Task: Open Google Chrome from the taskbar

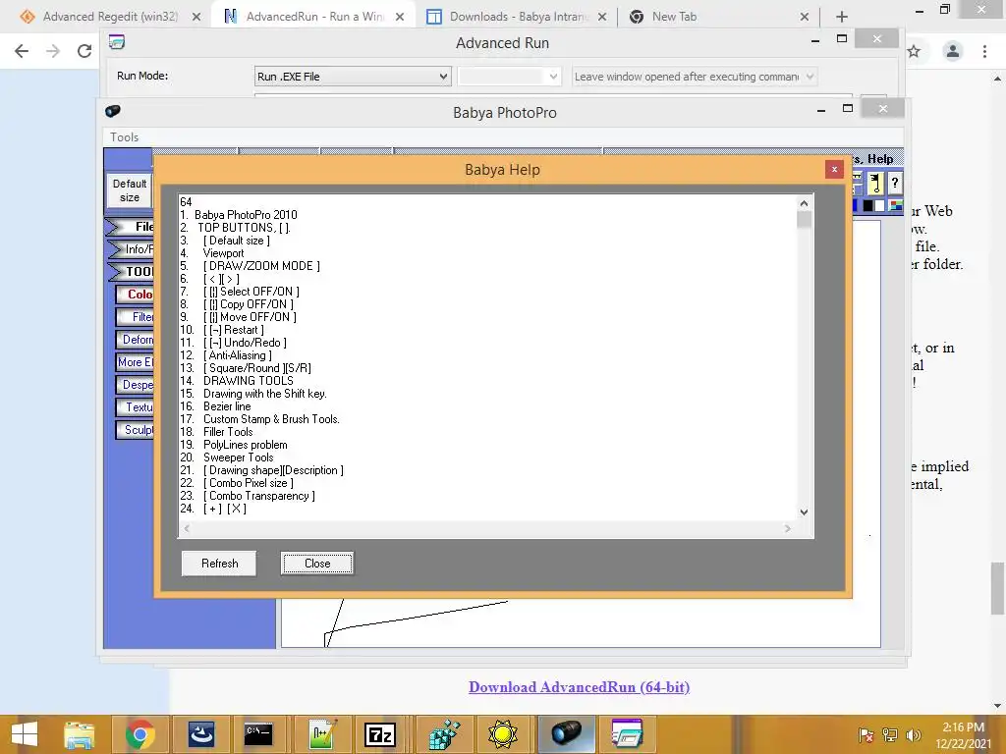Action: [x=140, y=734]
